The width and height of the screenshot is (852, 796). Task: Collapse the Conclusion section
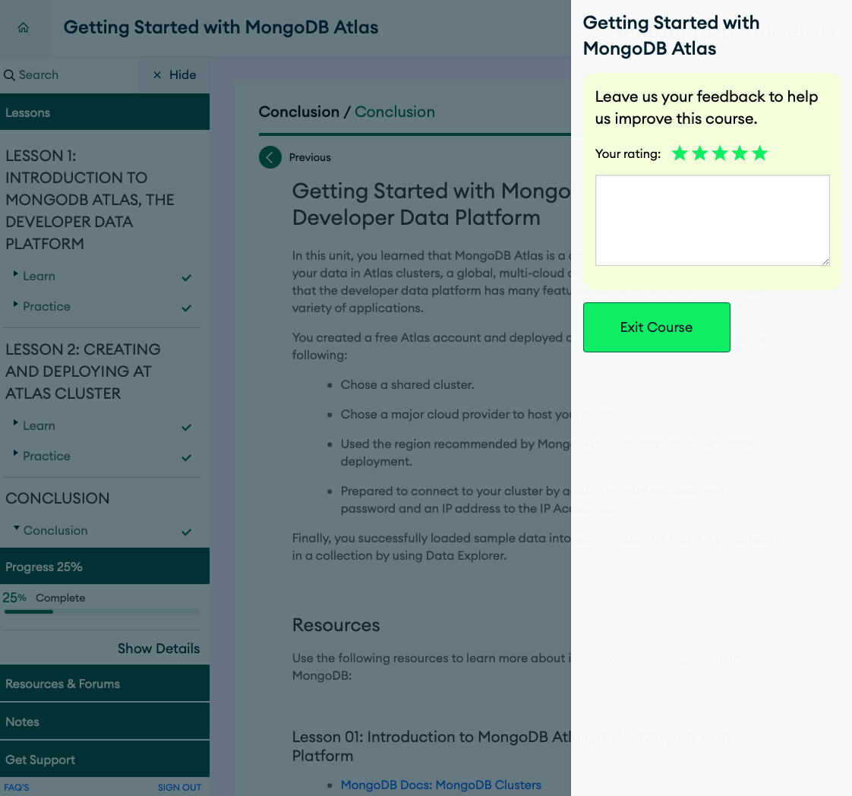tap(17, 528)
